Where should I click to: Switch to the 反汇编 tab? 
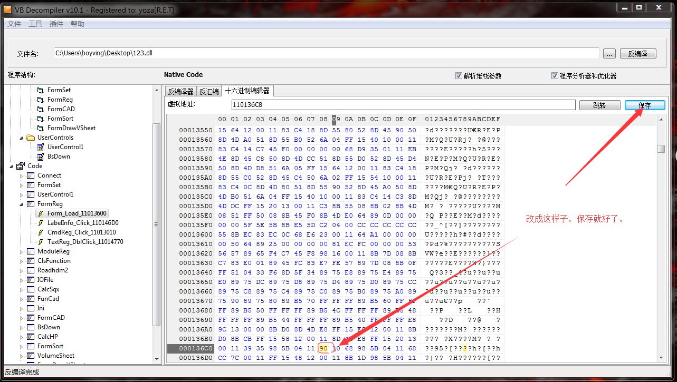pos(211,91)
